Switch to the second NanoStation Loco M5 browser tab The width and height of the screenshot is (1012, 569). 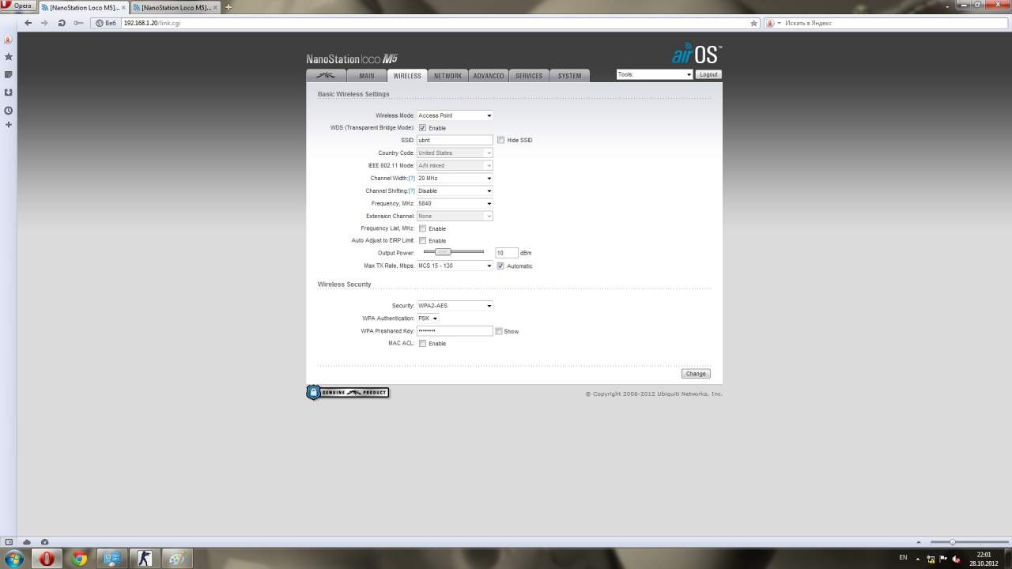click(x=176, y=7)
